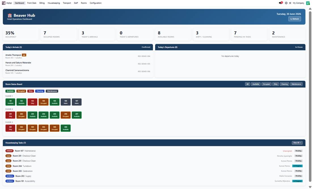Select maintenance room 107 tile
This screenshot has width=312, height=189.
(77, 102)
